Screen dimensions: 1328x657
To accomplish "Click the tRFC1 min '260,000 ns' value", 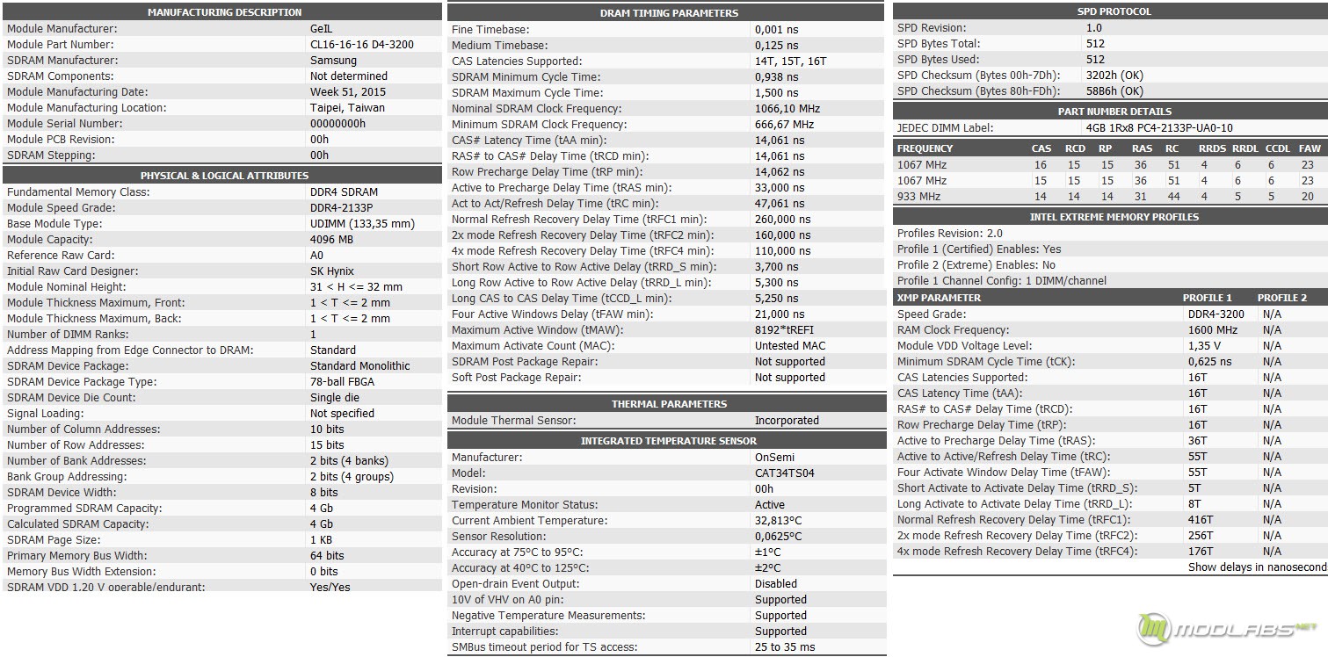I will pos(783,220).
